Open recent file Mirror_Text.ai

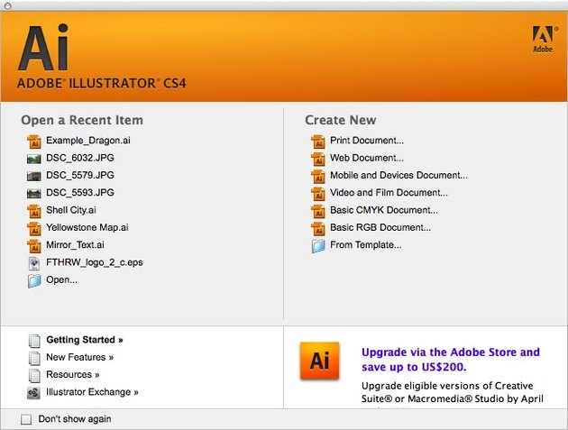point(75,245)
